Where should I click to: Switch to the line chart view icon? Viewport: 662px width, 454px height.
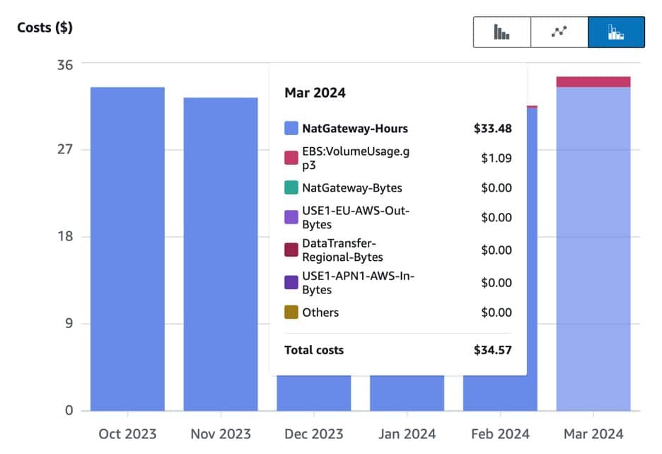pos(559,32)
